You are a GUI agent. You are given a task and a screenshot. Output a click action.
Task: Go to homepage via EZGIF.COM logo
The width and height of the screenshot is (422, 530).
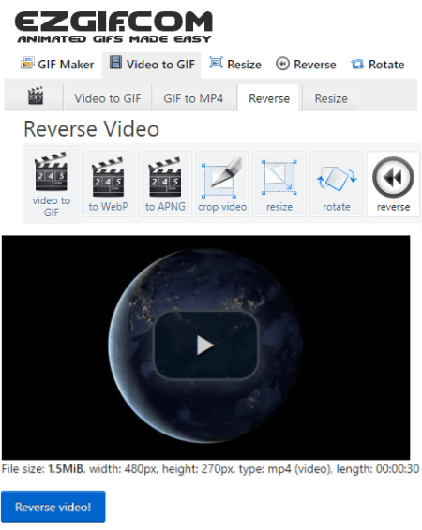pos(113,27)
